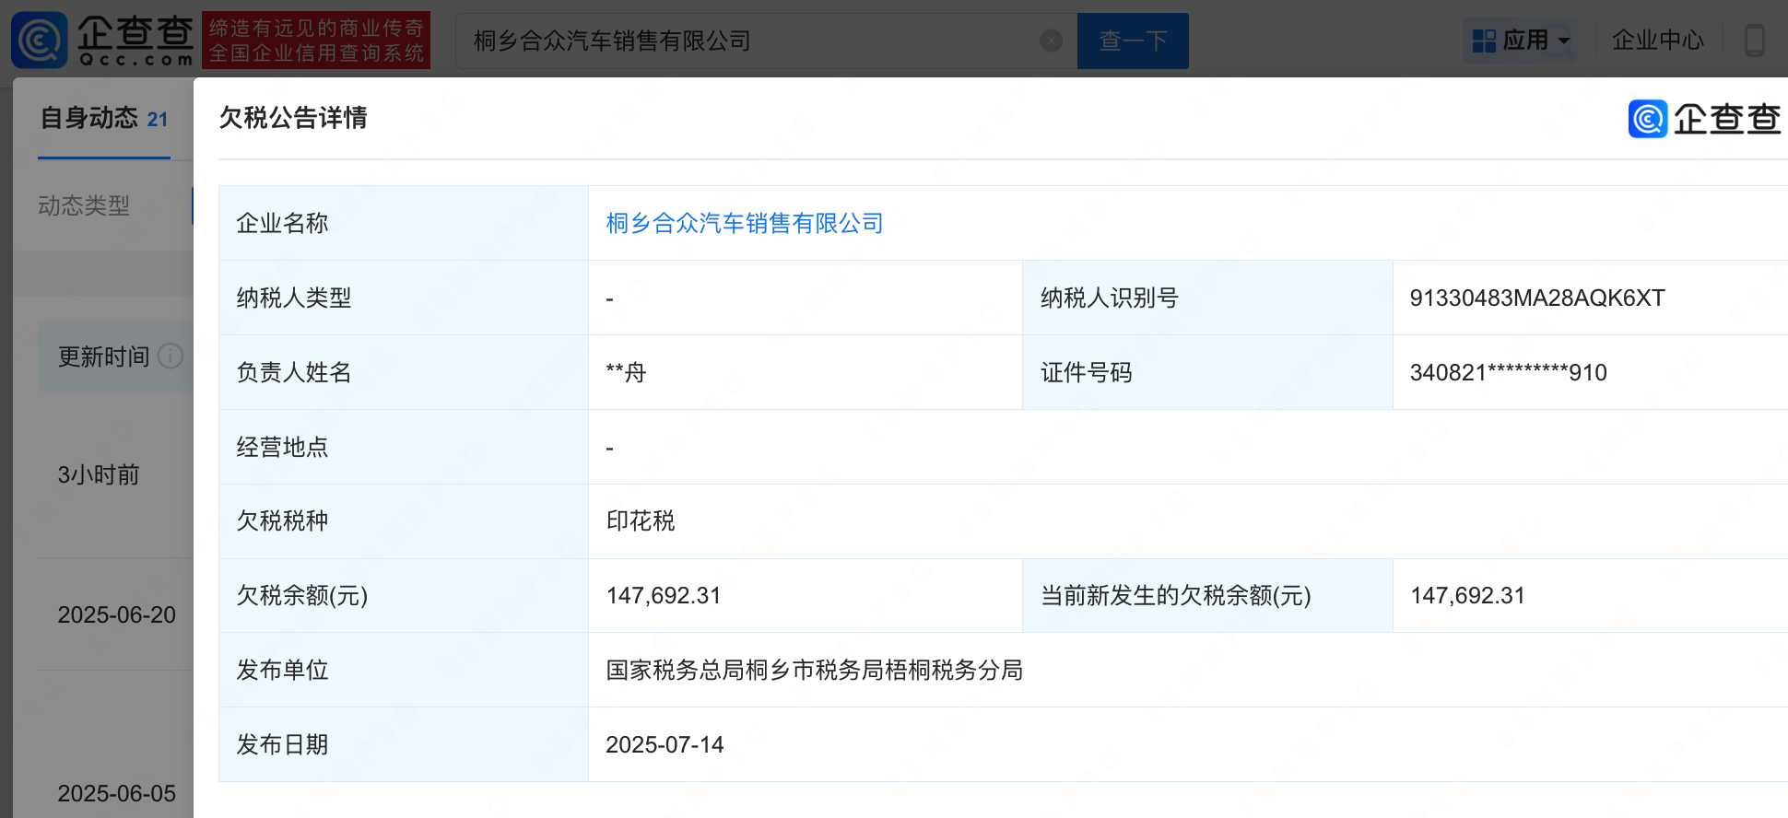The image size is (1788, 818).
Task: Open the 桐乡合众汽车销售有限公司 company link
Action: click(x=745, y=223)
